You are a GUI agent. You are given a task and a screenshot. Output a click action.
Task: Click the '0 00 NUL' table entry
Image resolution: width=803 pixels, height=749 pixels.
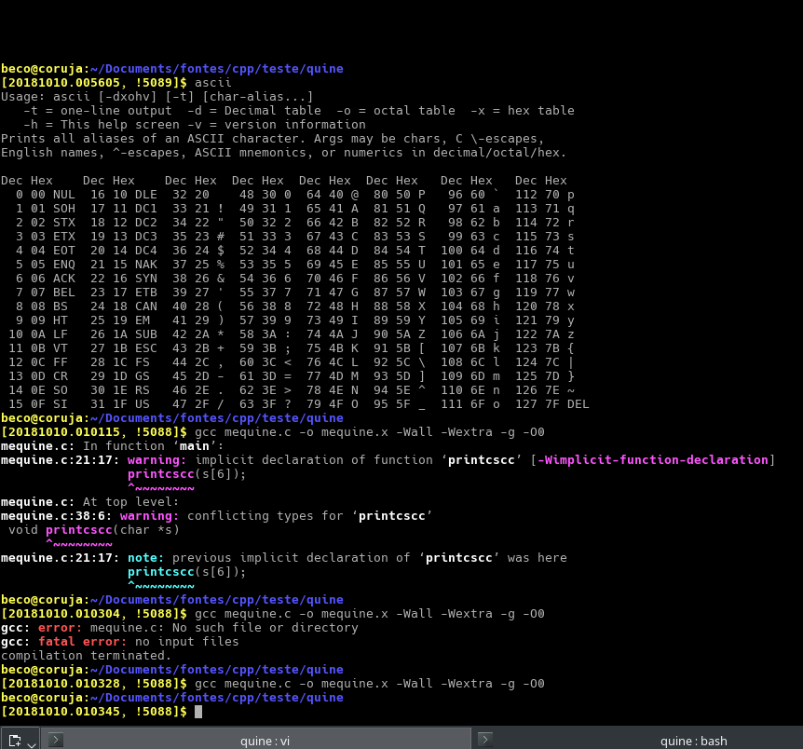(46, 195)
